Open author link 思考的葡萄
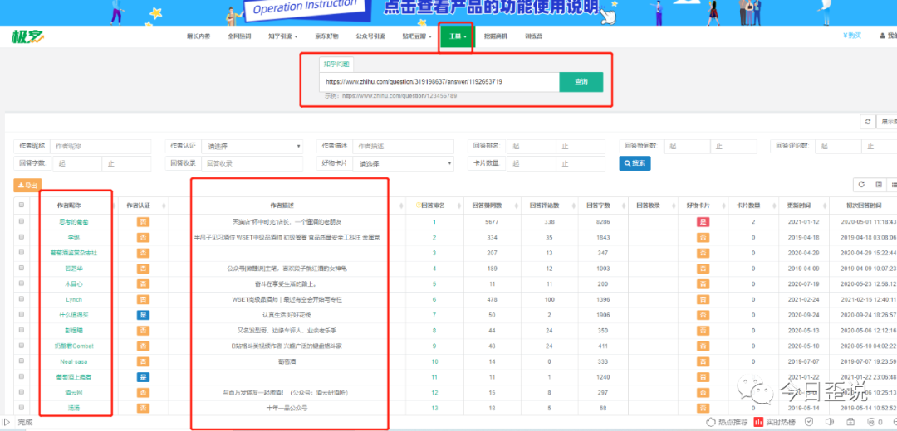 tap(75, 222)
